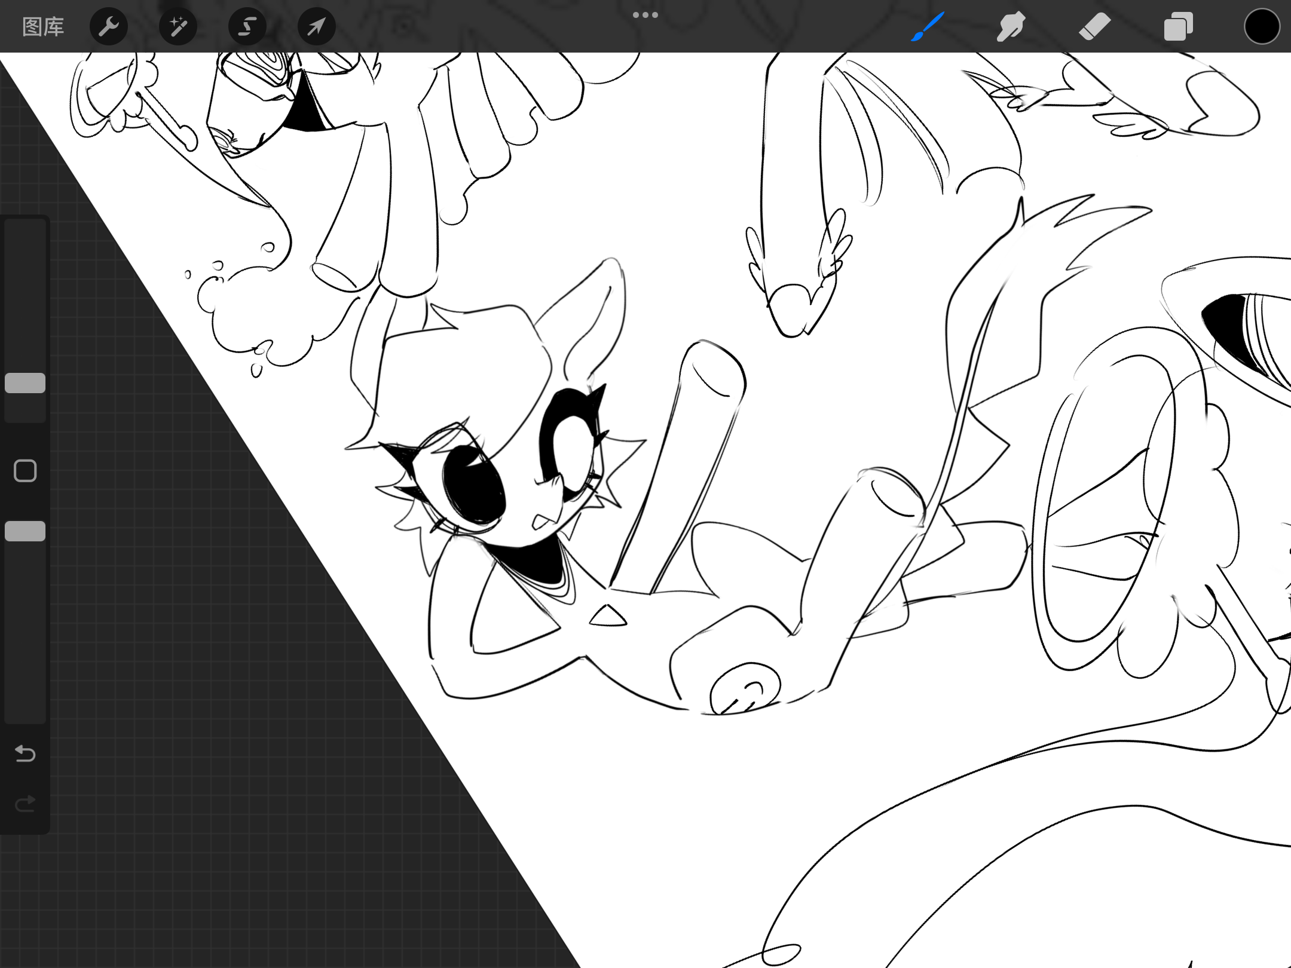This screenshot has height=968, width=1291.
Task: Open the 图库 gallery
Action: (42, 27)
